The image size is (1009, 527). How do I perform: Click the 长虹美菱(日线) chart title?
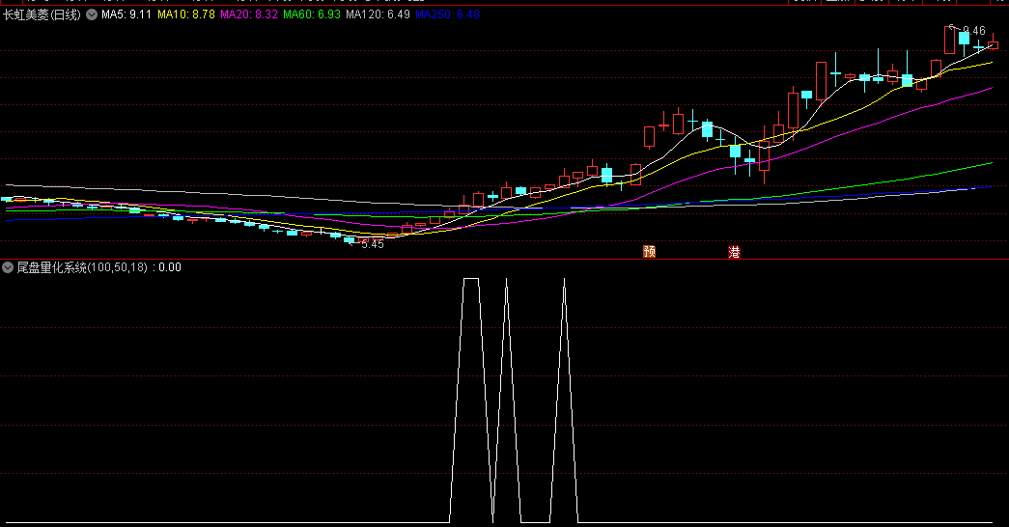[x=42, y=14]
